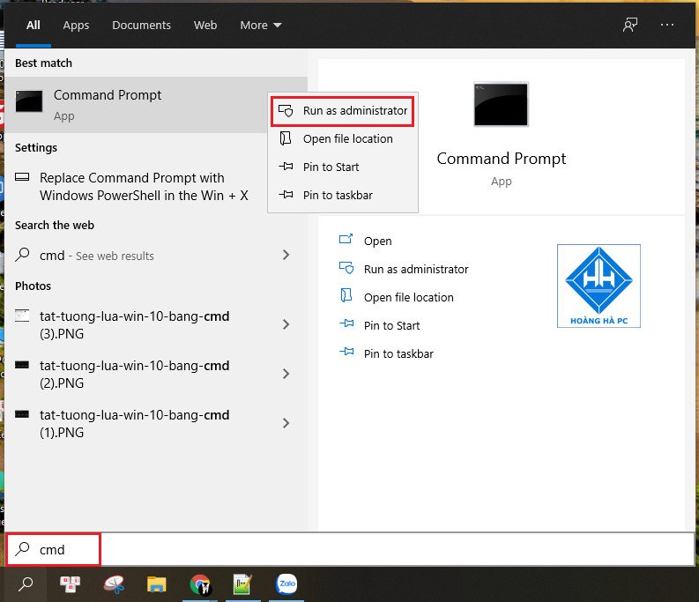Expand arrow for tat-tuong-lua cmd (3).PNG
The height and width of the screenshot is (602, 699).
pos(286,324)
